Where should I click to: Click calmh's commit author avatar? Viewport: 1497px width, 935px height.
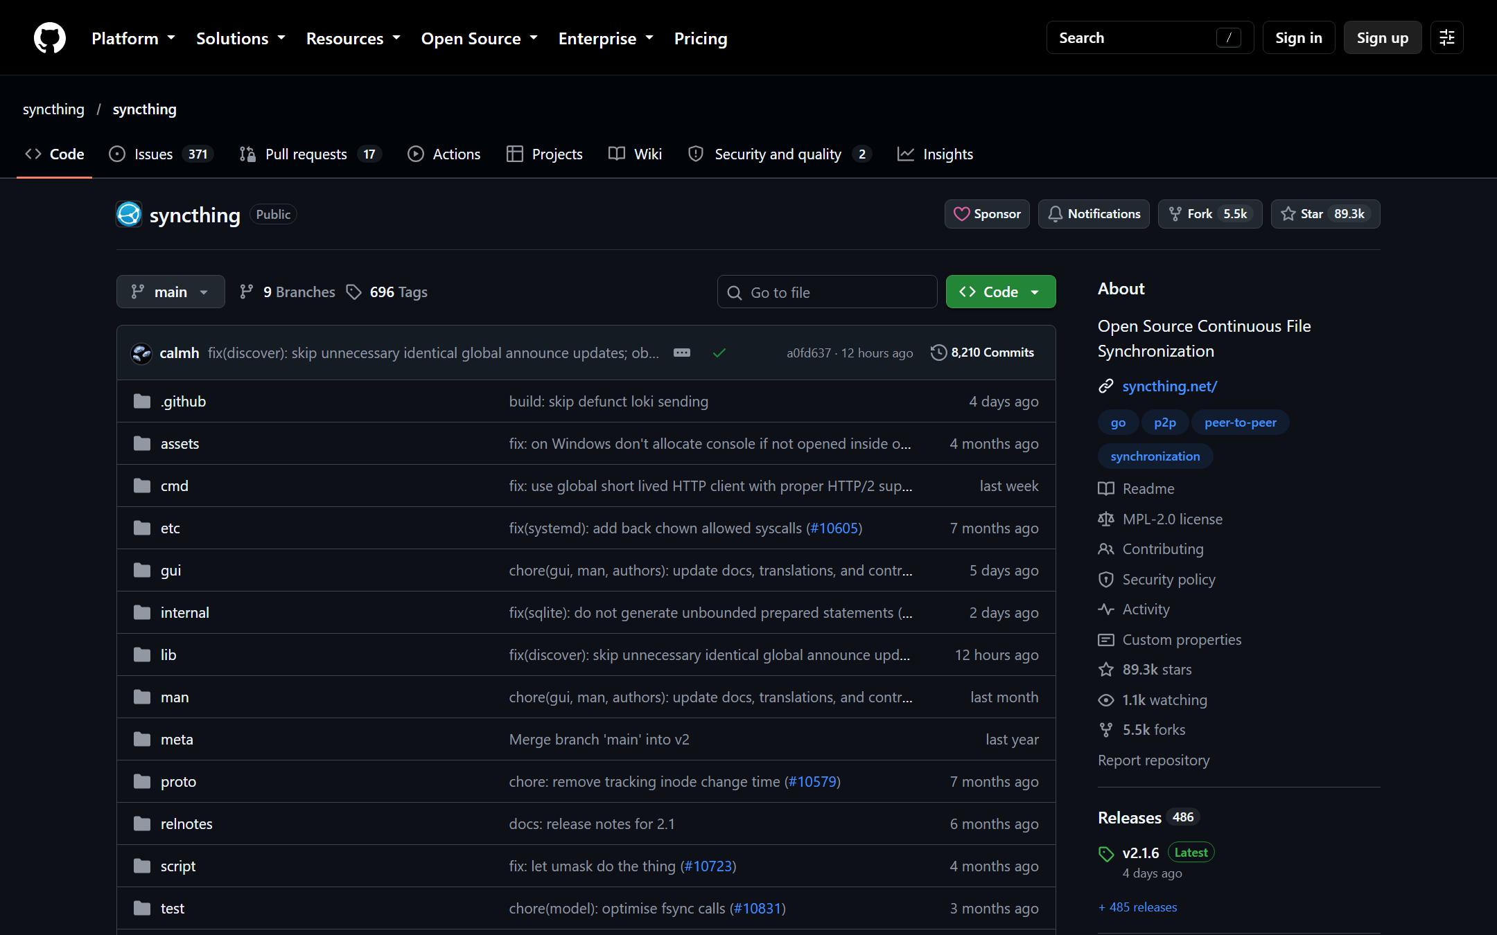coord(141,353)
